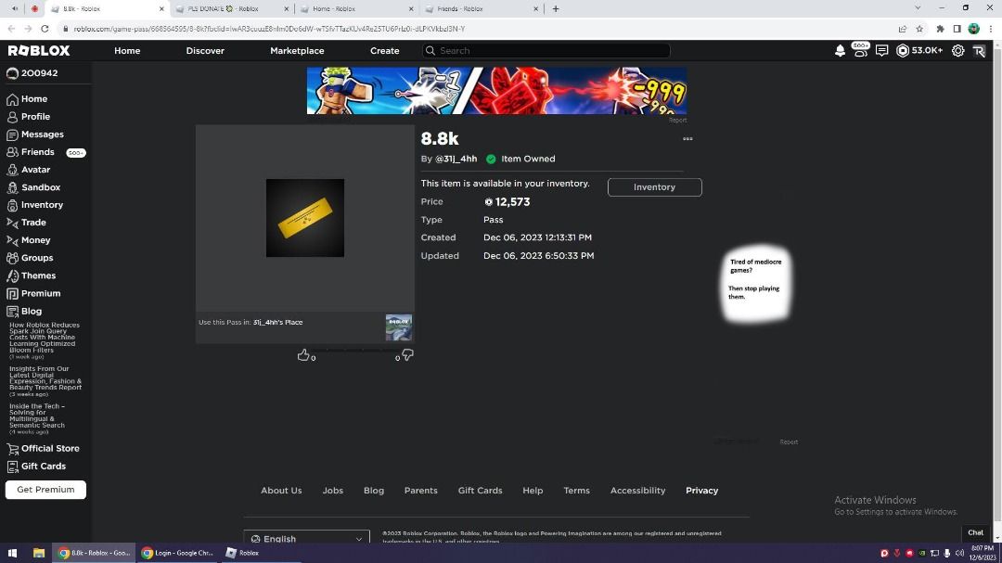Expand the Chat panel at bottom right

point(975,532)
